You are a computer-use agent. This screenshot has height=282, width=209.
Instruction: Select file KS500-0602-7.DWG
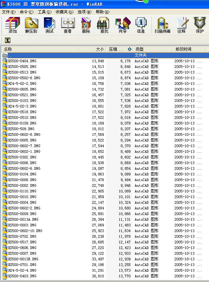coord(24,146)
